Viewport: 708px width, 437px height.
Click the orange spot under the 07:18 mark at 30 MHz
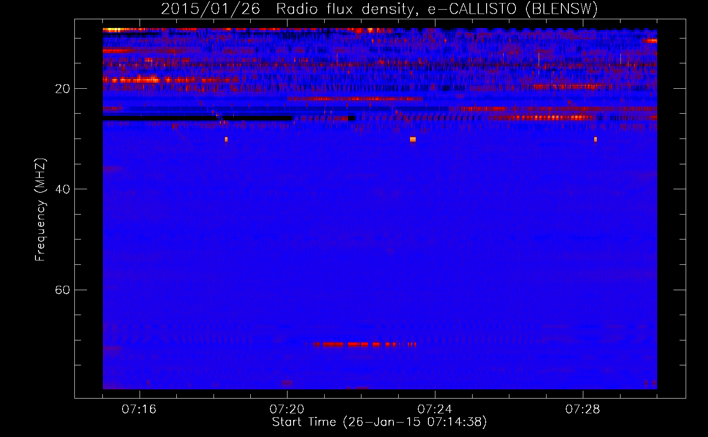pos(226,139)
